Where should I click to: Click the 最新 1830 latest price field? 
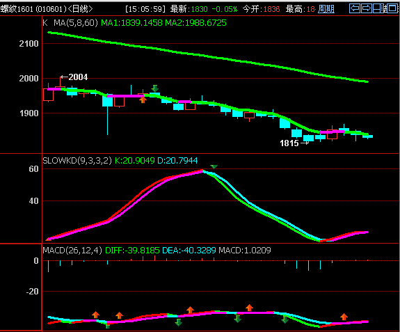pyautogui.click(x=189, y=9)
